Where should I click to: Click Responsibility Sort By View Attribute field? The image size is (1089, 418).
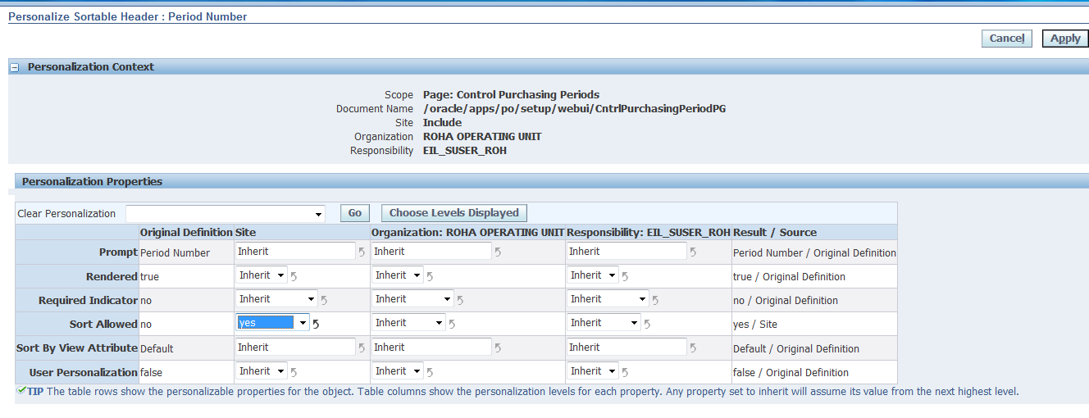627,348
